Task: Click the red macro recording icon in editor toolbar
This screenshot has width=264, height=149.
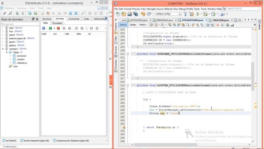Action: (218, 25)
